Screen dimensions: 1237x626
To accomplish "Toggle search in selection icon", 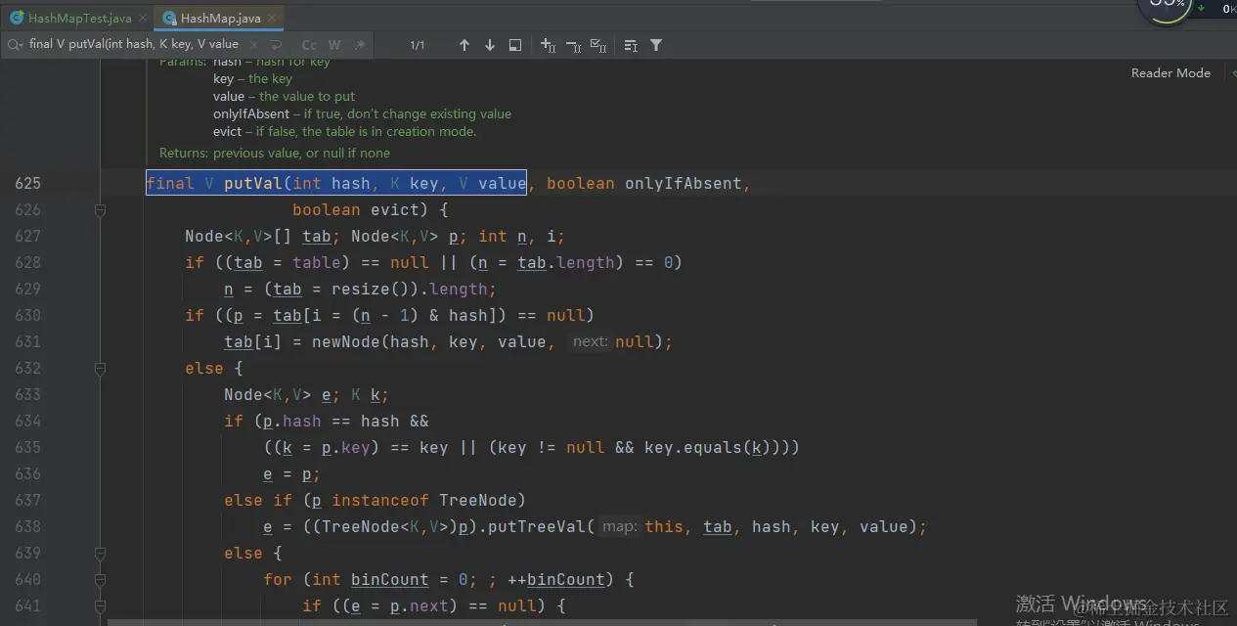I will click(x=631, y=45).
